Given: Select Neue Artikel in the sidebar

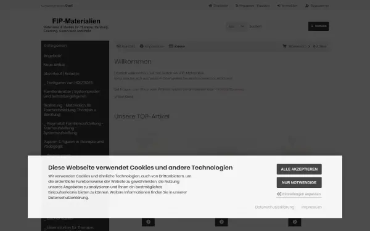Looking at the screenshot, I should tap(54, 65).
